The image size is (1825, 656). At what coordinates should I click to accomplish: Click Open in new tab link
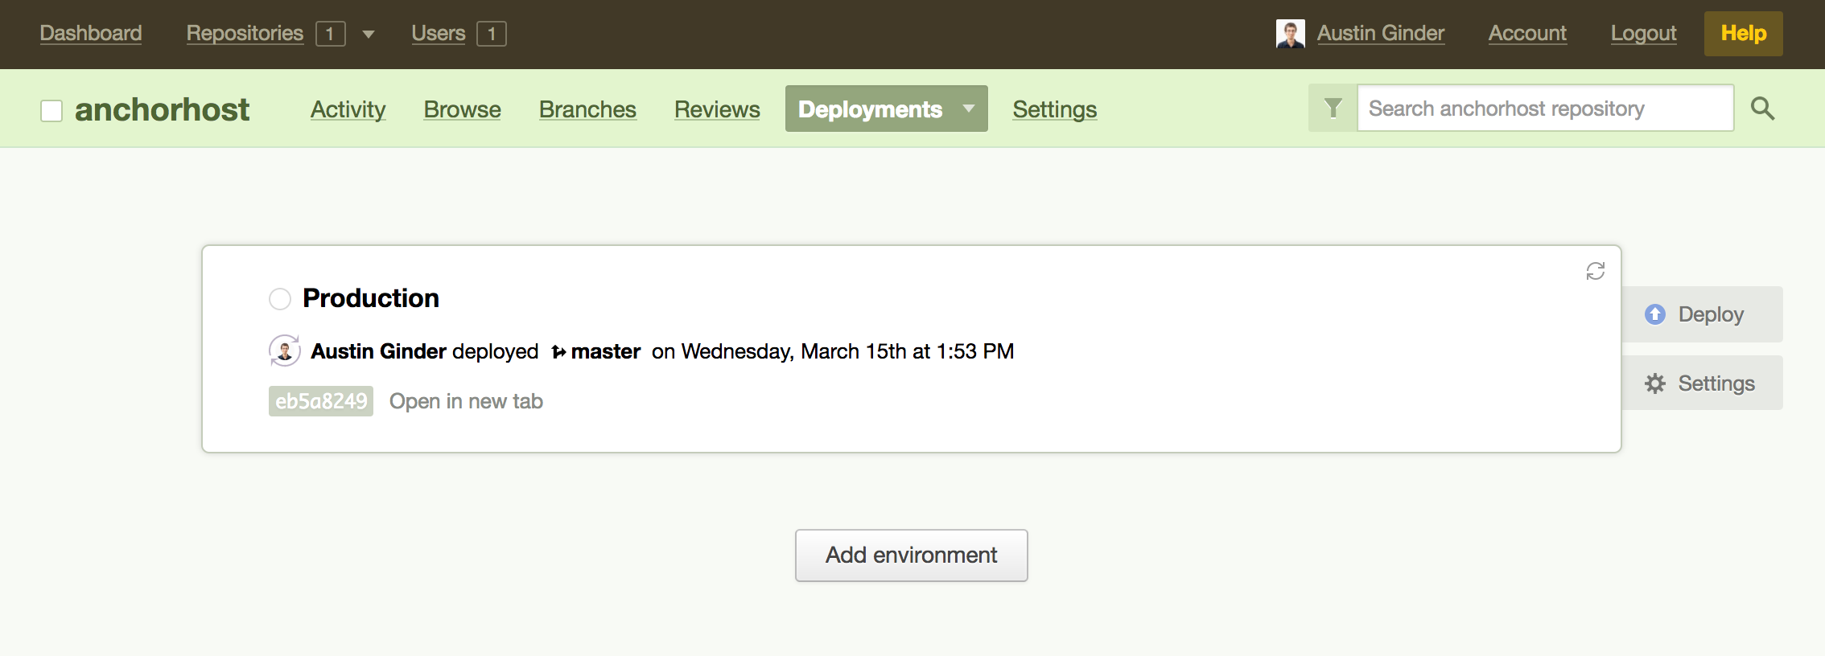[466, 401]
